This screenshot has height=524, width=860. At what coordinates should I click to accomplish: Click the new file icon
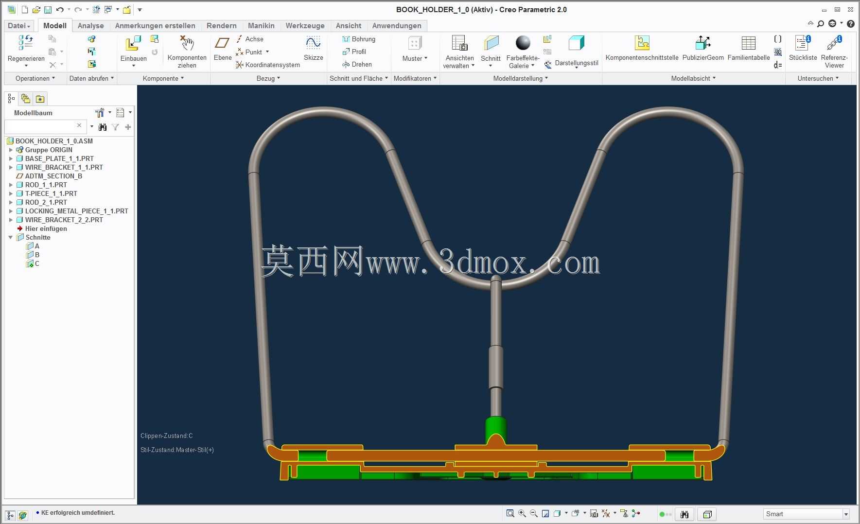click(25, 10)
